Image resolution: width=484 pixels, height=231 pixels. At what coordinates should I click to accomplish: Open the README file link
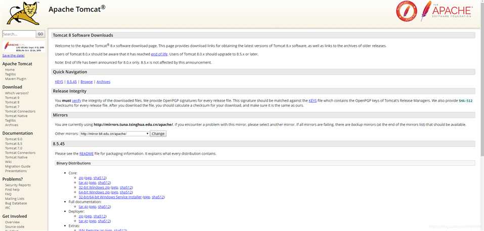pyautogui.click(x=86, y=154)
